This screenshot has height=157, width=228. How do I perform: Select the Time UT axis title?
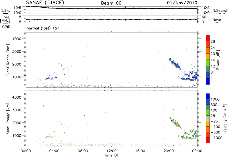[111, 155]
